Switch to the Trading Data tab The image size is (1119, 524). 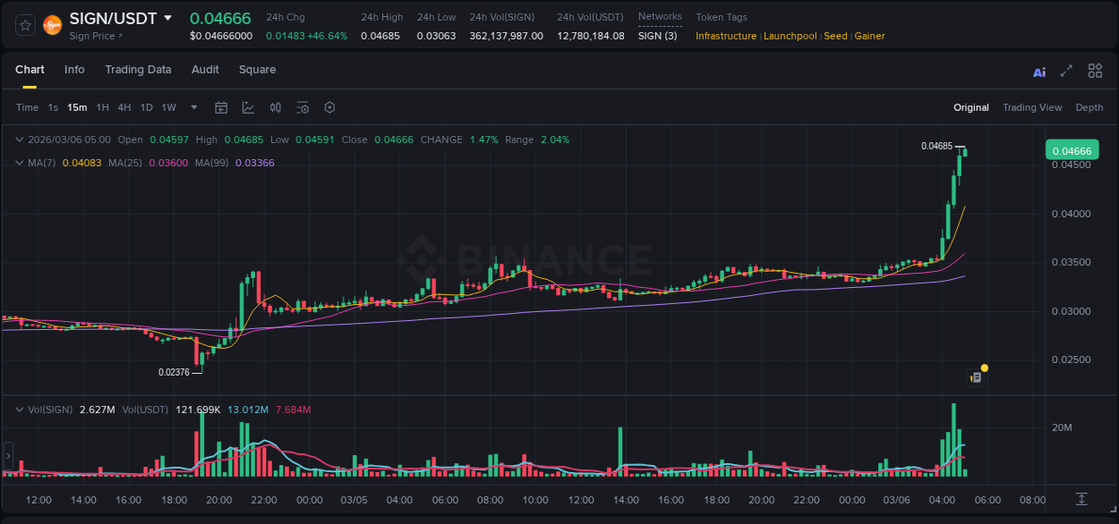coord(138,70)
